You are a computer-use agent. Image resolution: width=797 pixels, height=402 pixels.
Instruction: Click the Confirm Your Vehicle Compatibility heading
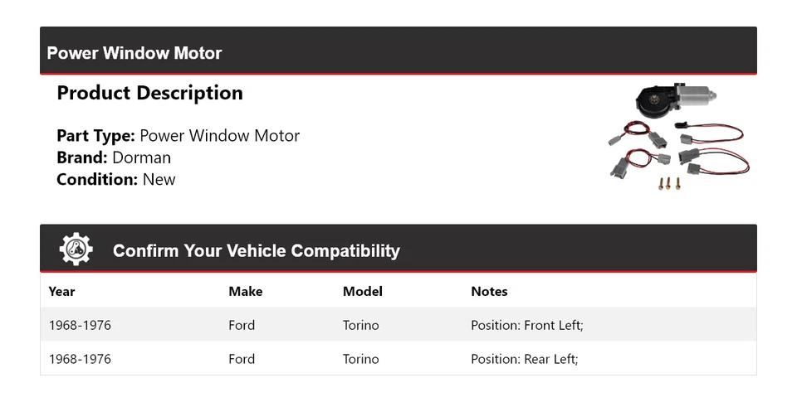(256, 250)
